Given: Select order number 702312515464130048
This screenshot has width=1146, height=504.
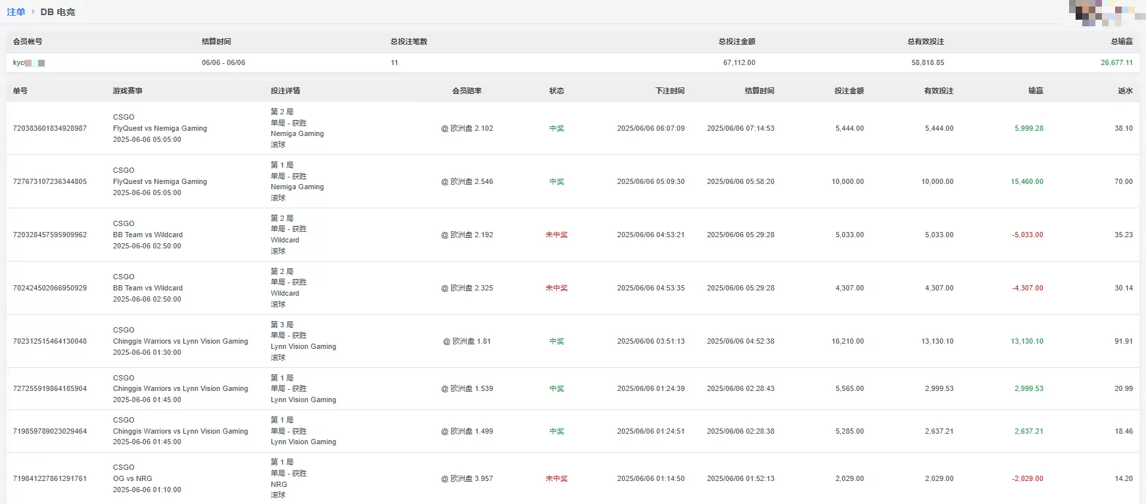Looking at the screenshot, I should pos(50,342).
